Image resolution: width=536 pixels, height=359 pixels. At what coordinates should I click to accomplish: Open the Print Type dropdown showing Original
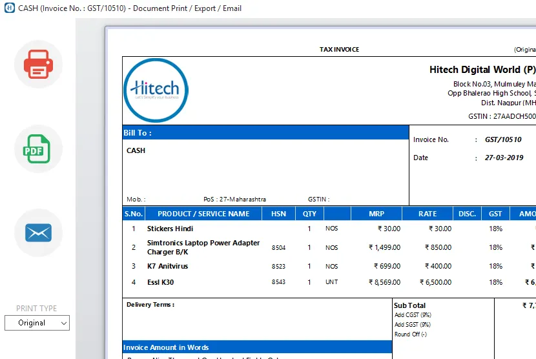coord(37,323)
